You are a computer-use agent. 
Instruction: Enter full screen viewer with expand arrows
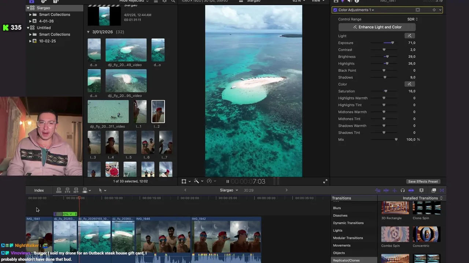[x=325, y=182]
